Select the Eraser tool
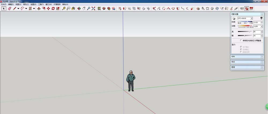This screenshot has height=114, width=268. (x=10, y=9)
